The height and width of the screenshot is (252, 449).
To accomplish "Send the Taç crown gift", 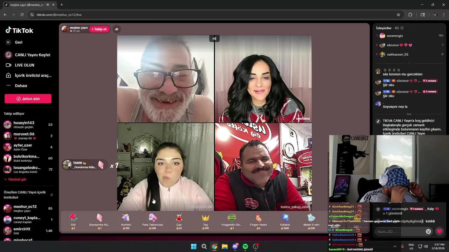I will point(206,221).
